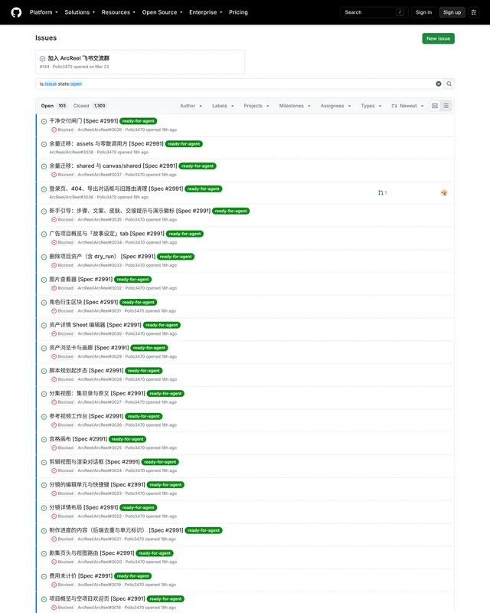Open issue 余量迁移: assets 与零散调用方

coord(106,144)
